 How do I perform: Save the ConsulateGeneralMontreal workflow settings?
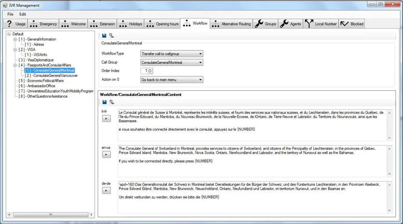click(x=104, y=36)
